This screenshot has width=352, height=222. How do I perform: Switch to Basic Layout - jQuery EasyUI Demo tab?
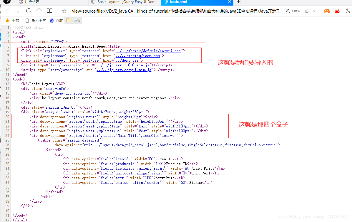(124, 2)
